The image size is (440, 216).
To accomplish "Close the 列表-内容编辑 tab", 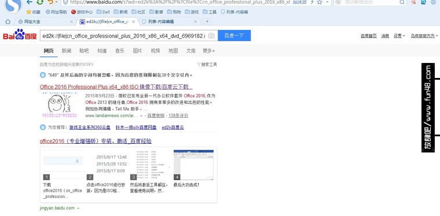I will point(195,21).
